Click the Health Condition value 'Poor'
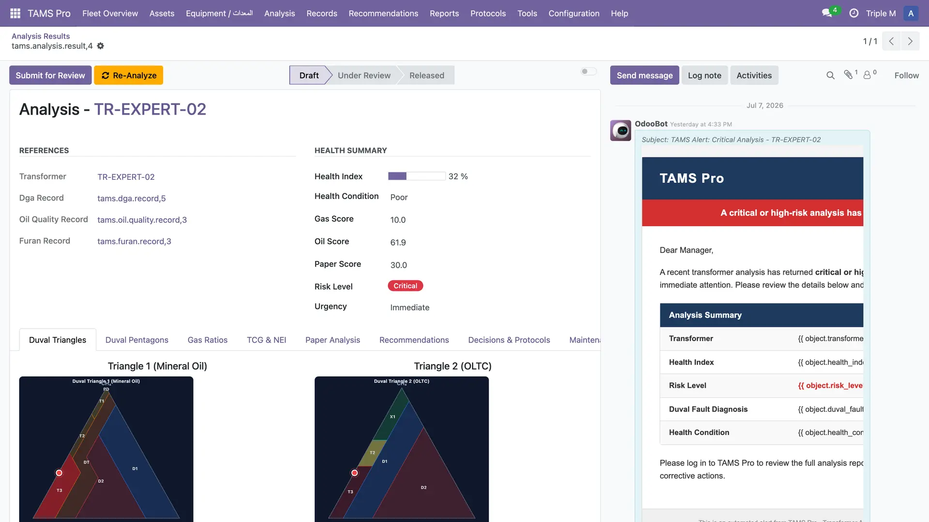Image resolution: width=929 pixels, height=522 pixels. (399, 197)
